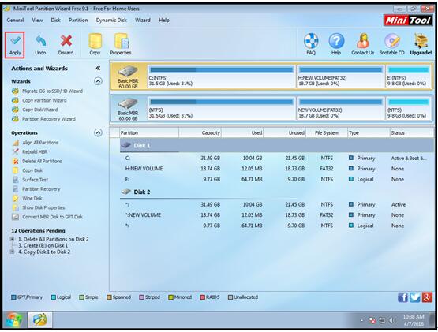Open the Disk menu

55,20
